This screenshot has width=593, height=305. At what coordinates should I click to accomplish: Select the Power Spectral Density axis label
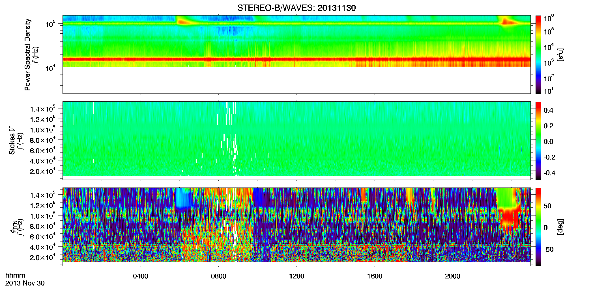click(27, 55)
